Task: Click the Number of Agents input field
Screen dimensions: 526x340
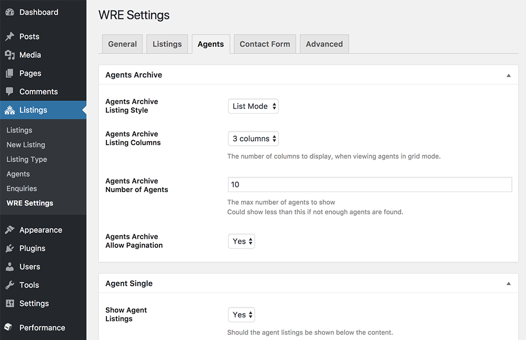Action: click(x=370, y=185)
